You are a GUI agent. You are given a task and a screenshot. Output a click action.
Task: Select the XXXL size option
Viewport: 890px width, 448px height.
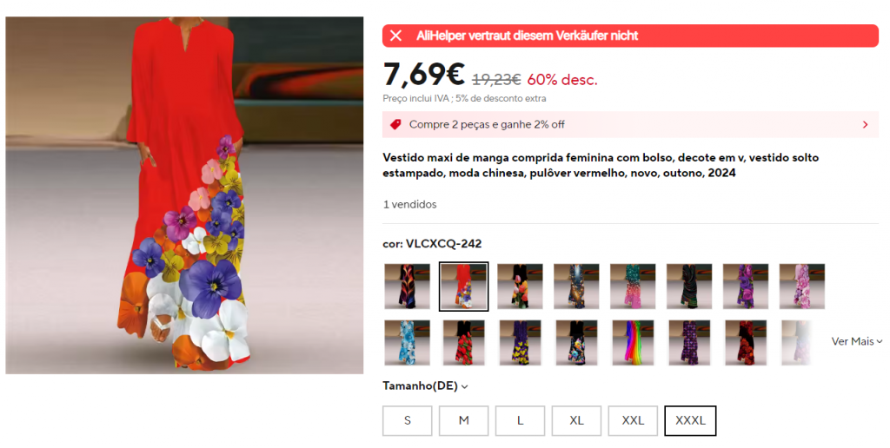pyautogui.click(x=690, y=421)
